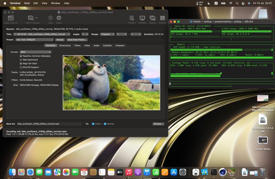Open Keynote from the Dock
The width and height of the screenshot is (275, 179).
tap(147, 172)
